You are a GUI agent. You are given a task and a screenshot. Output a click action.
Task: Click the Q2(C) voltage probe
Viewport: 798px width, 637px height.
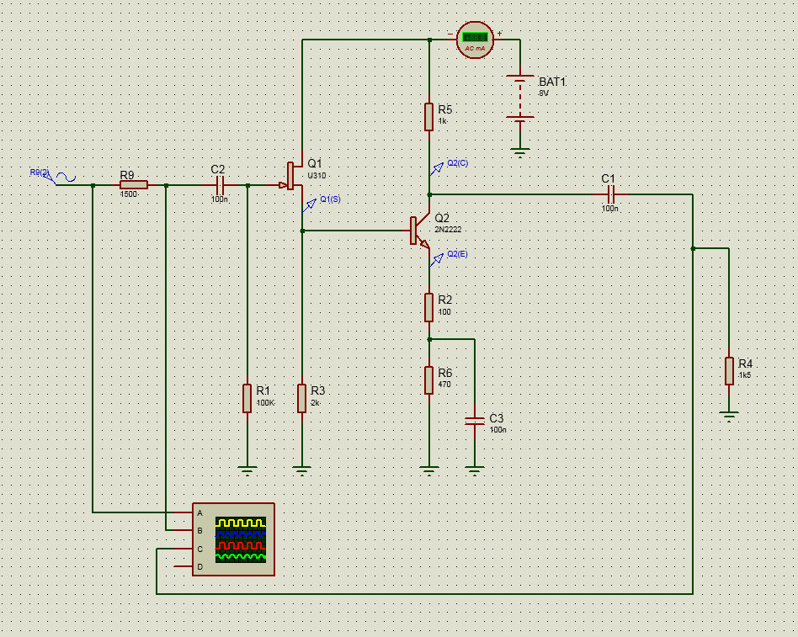click(x=449, y=167)
